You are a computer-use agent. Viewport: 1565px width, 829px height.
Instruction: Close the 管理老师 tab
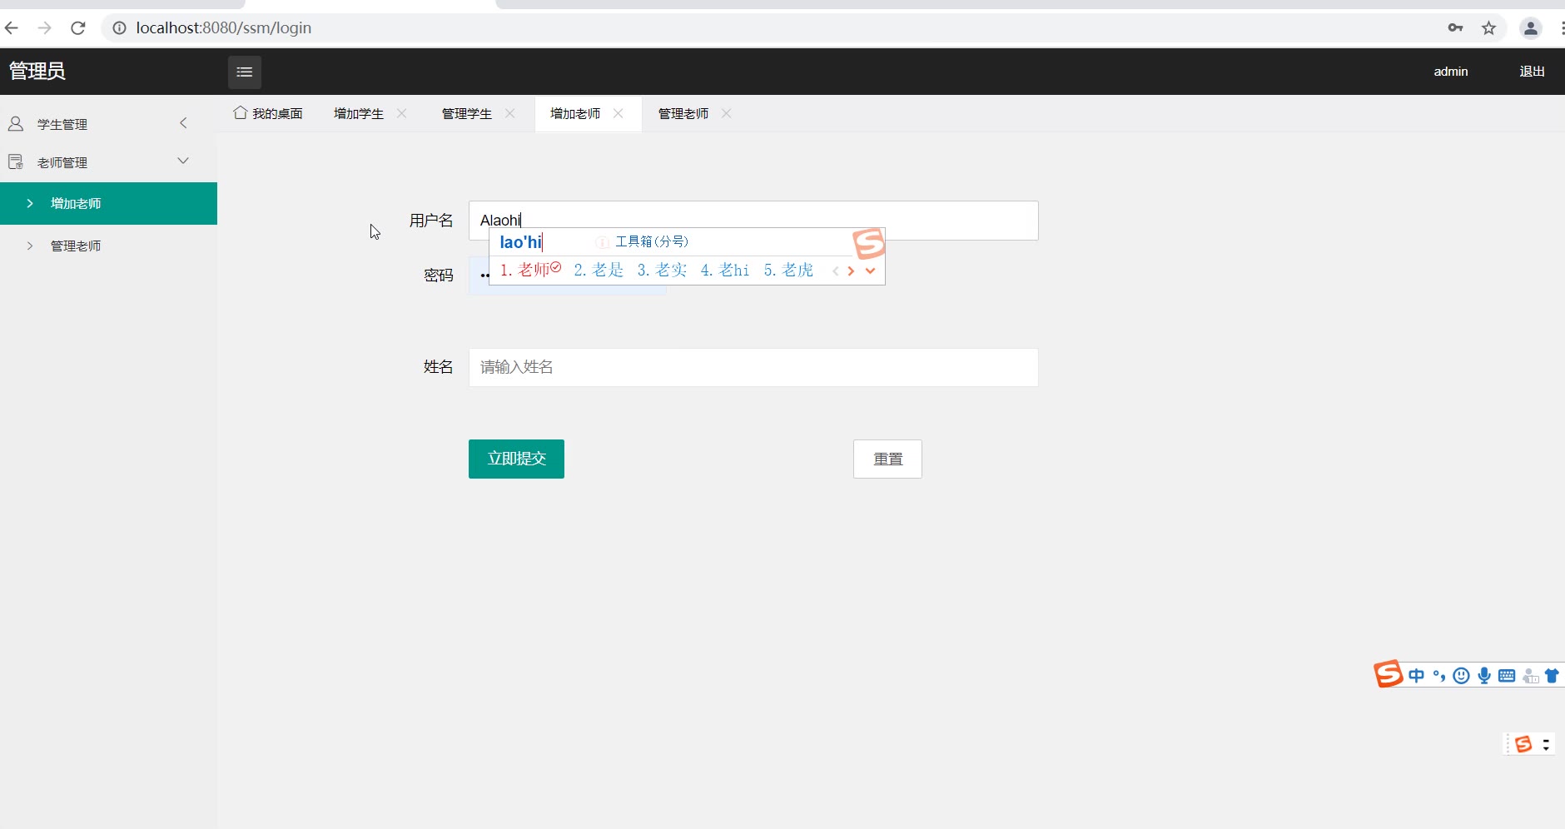[x=727, y=113]
